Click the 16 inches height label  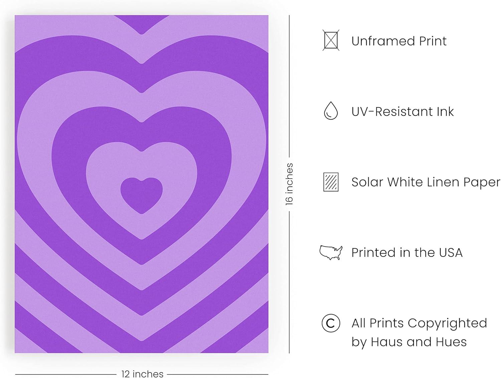289,184
